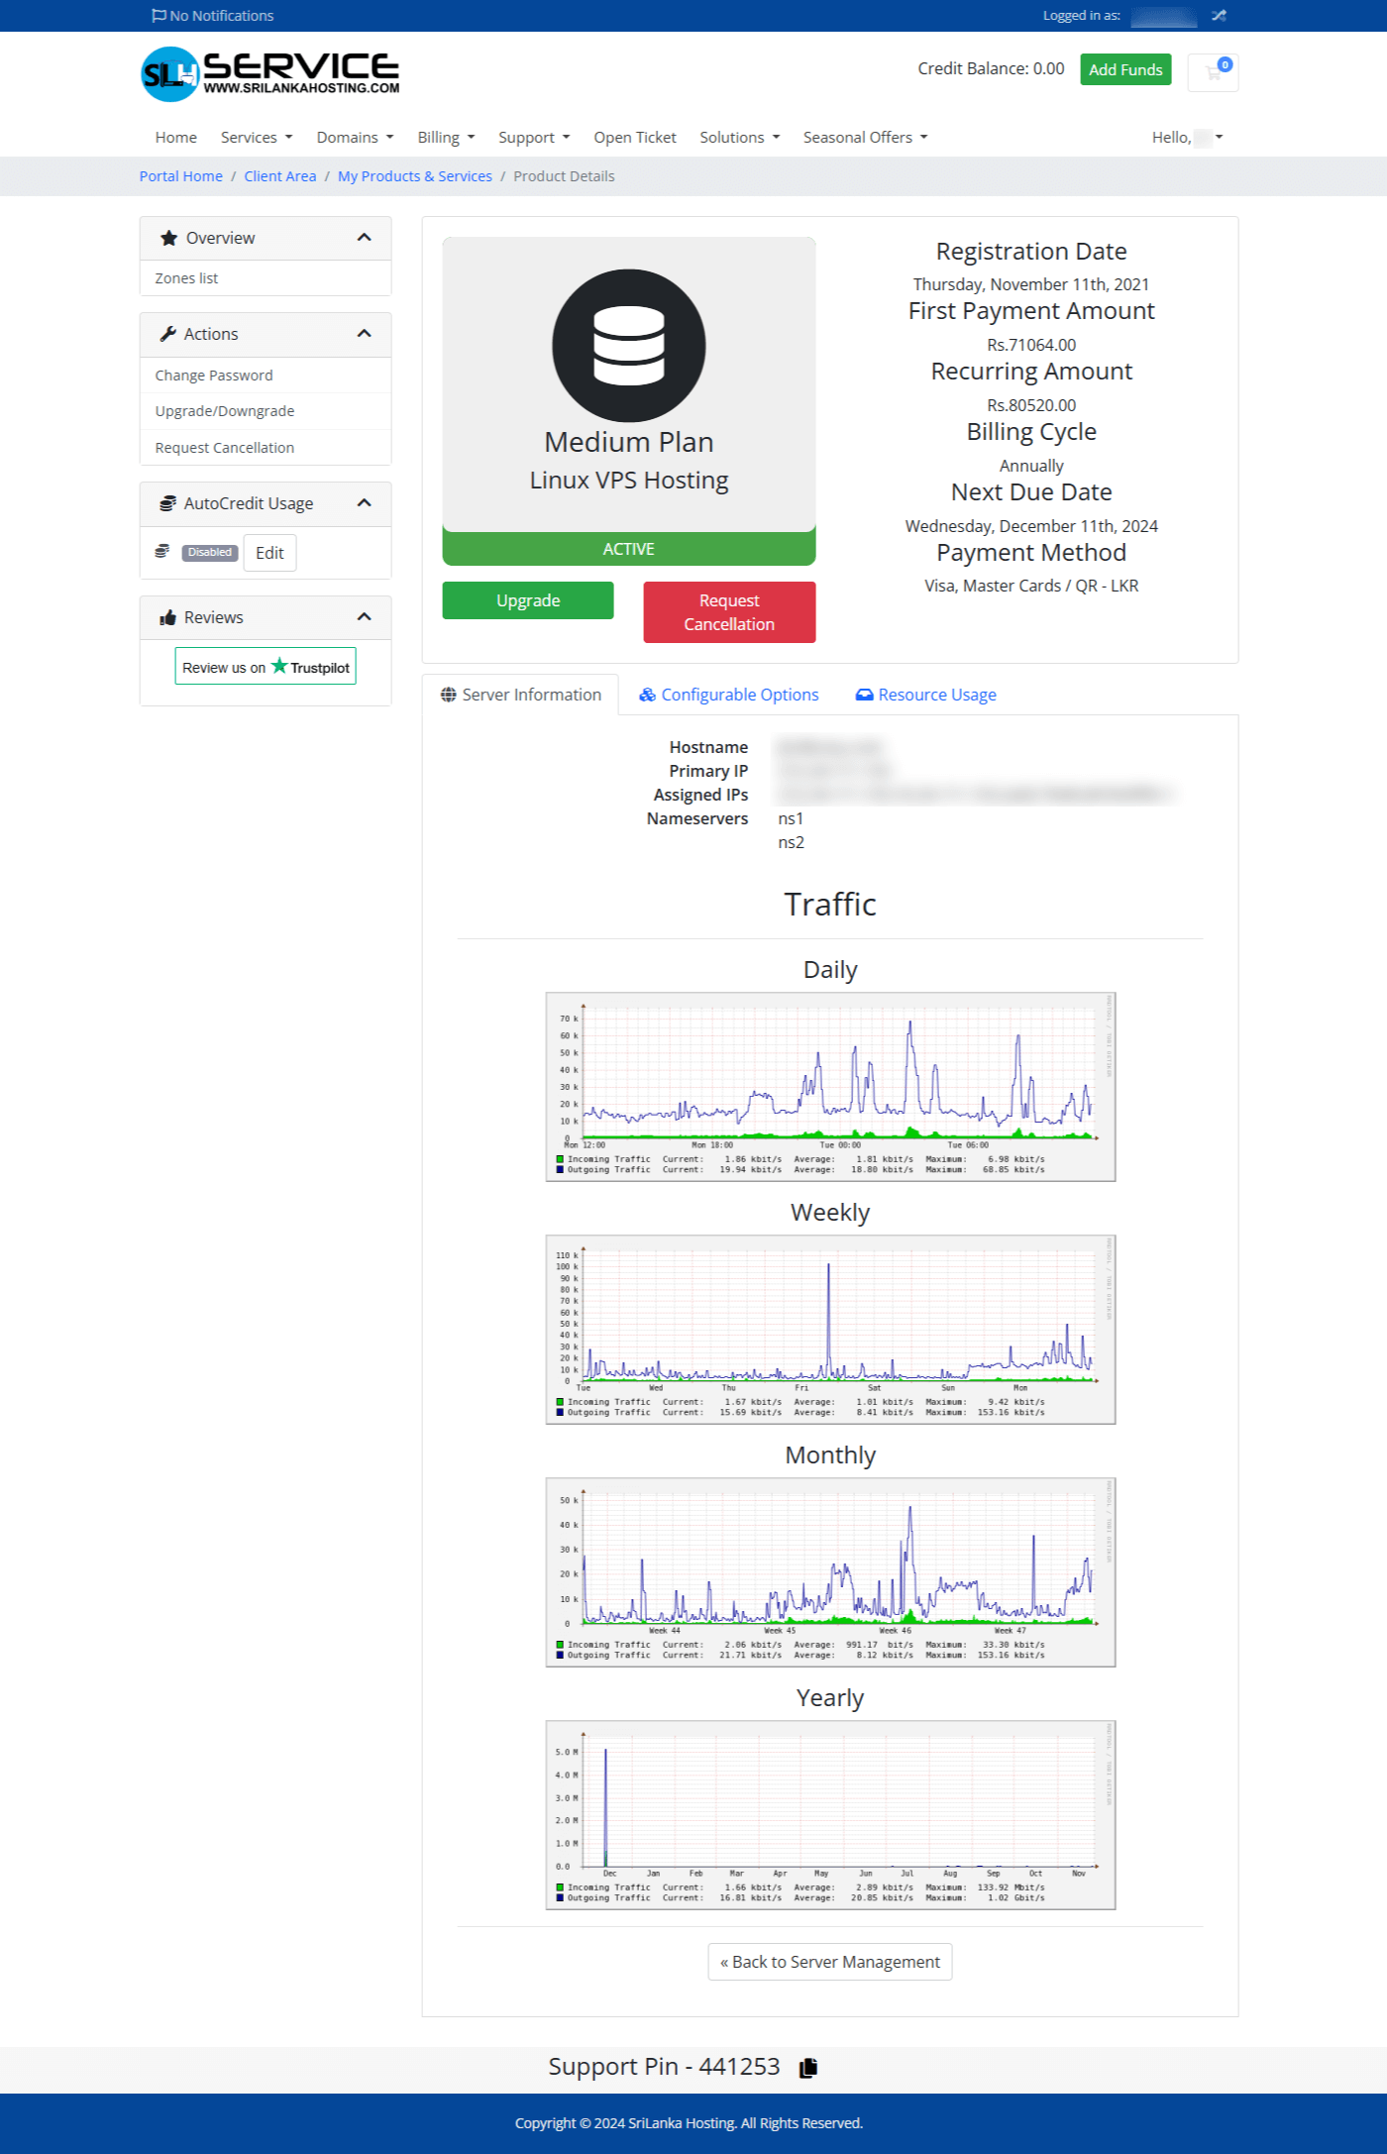Open the Domains dropdown menu
This screenshot has height=2154, width=1387.
click(355, 137)
